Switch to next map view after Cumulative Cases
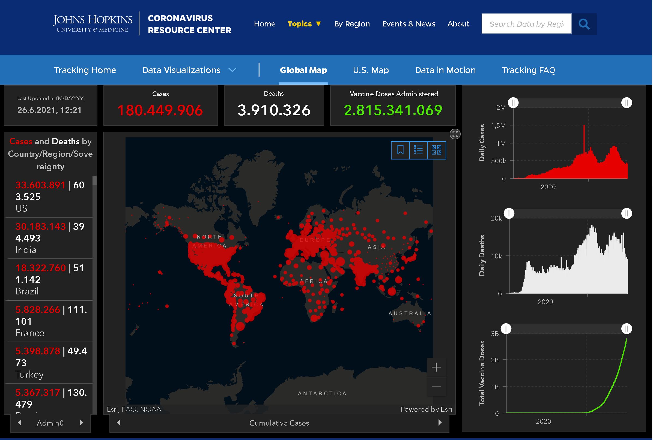The height and width of the screenshot is (440, 653). [x=440, y=422]
